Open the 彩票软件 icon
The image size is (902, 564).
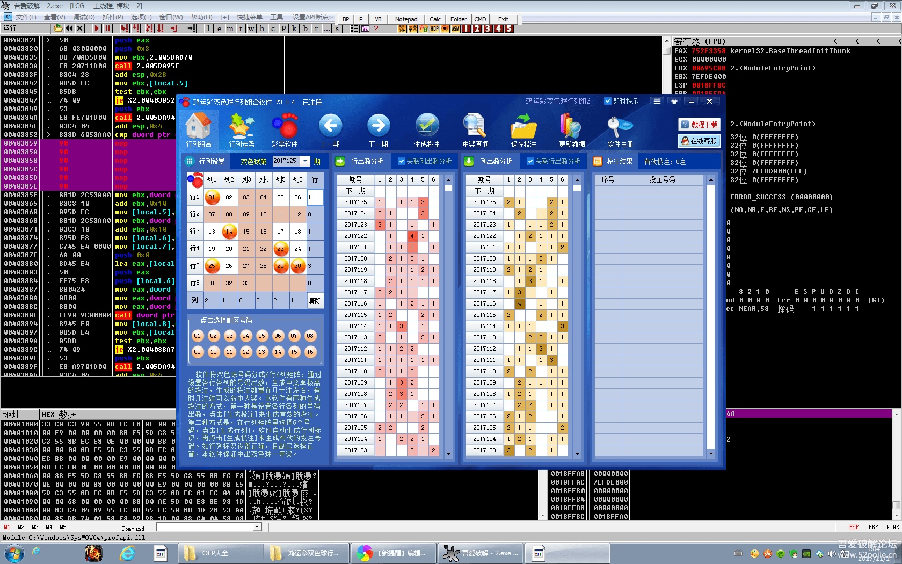pos(285,129)
